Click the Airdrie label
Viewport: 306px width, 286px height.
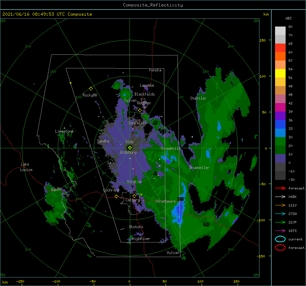coord(134,182)
